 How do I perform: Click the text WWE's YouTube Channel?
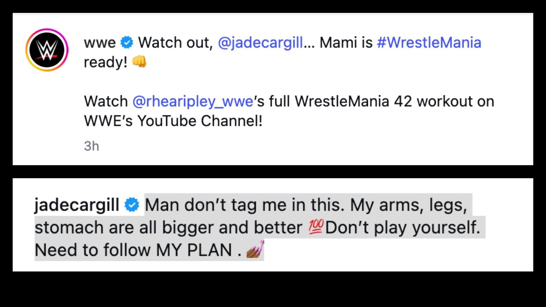click(173, 120)
